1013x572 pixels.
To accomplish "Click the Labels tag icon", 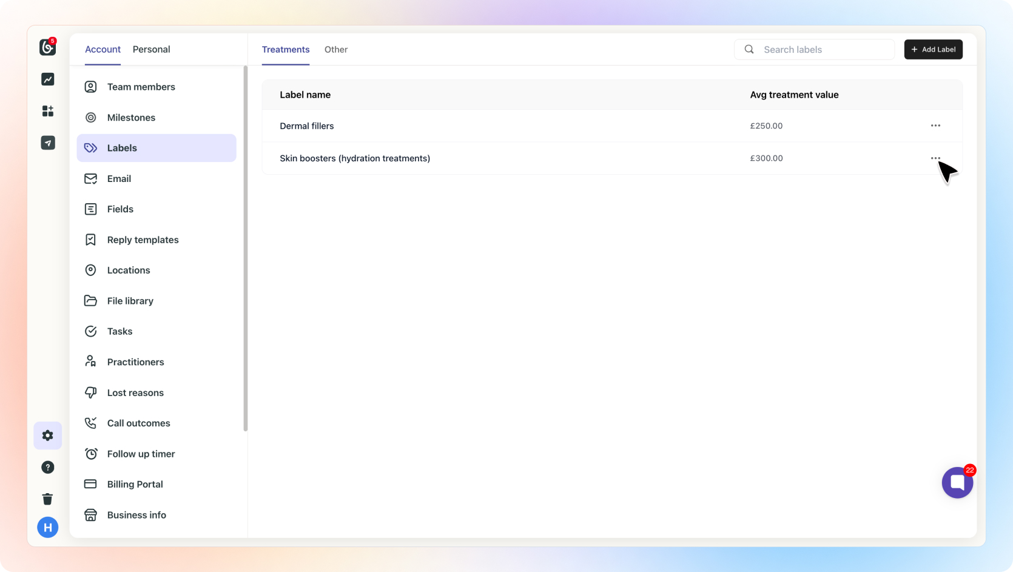I will pos(90,148).
